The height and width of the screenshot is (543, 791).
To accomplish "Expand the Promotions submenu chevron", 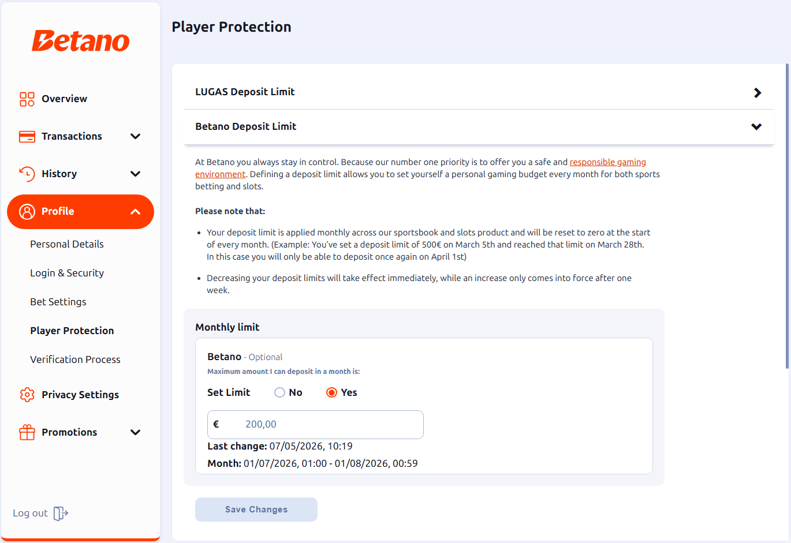I will pyautogui.click(x=136, y=433).
